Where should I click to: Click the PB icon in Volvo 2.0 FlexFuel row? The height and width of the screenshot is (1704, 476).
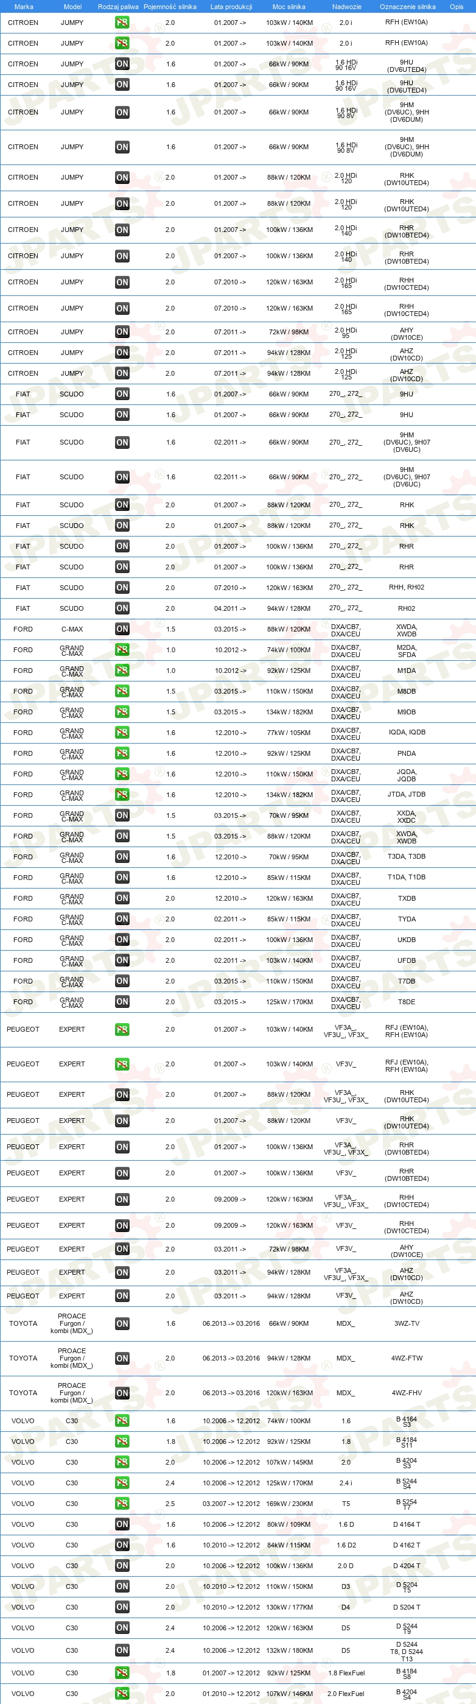[x=122, y=1694]
